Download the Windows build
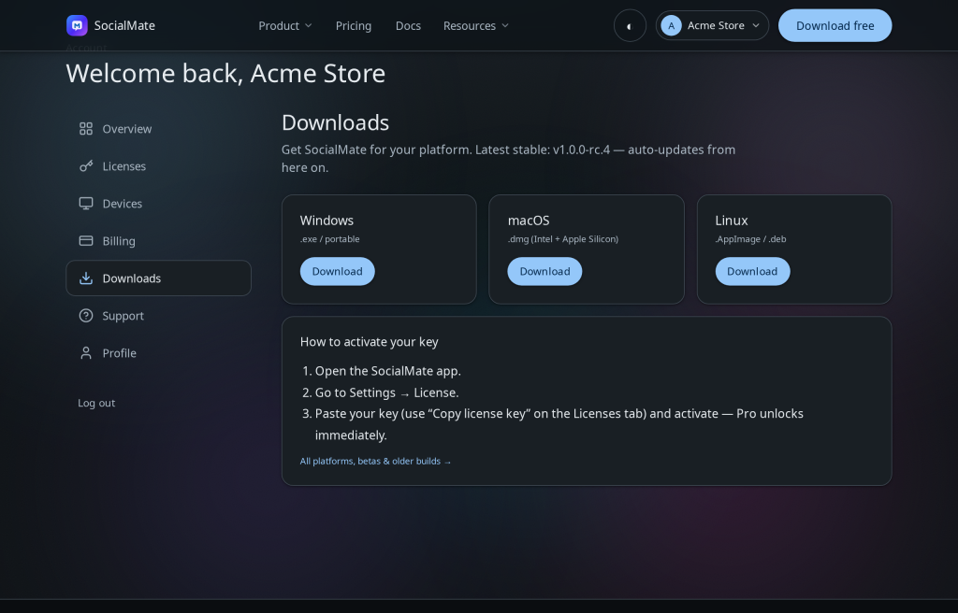Viewport: 958px width, 613px height. [x=337, y=271]
